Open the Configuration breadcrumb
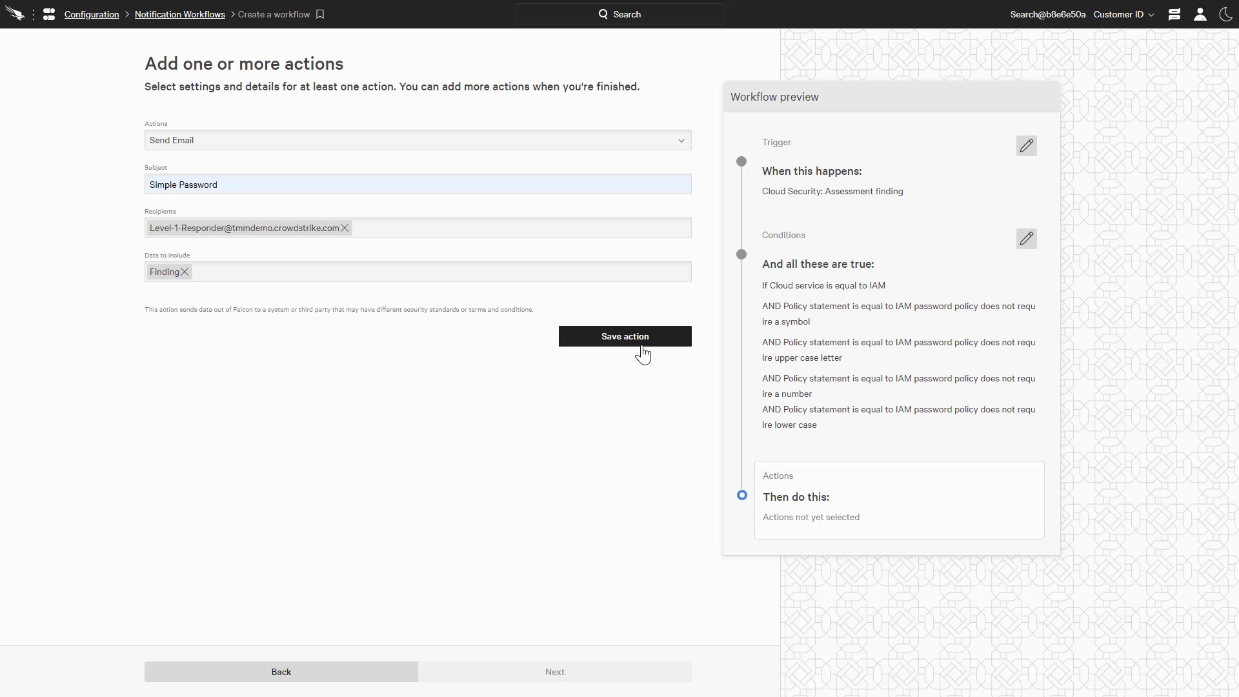 click(92, 14)
